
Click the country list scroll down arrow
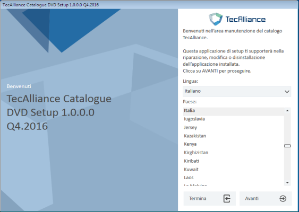[287, 183]
